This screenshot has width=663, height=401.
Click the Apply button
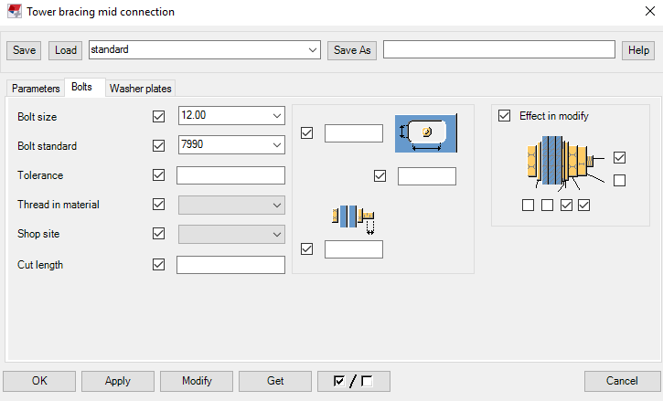[x=118, y=381]
